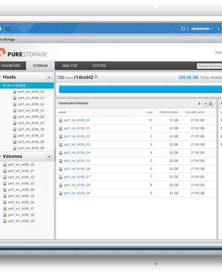Screen dimensions: 222x275
Task: Click icon of perf_vm_4096_09 under Hosts tree
Action: (15, 148)
